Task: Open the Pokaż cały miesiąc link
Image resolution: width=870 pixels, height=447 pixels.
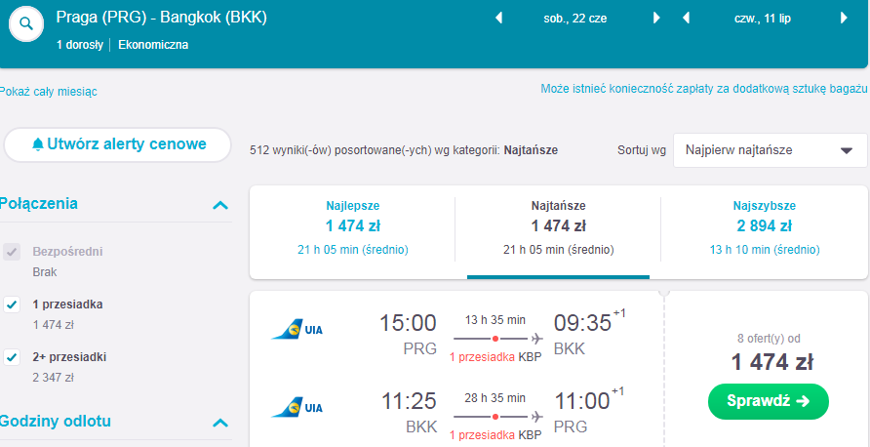Action: [48, 92]
